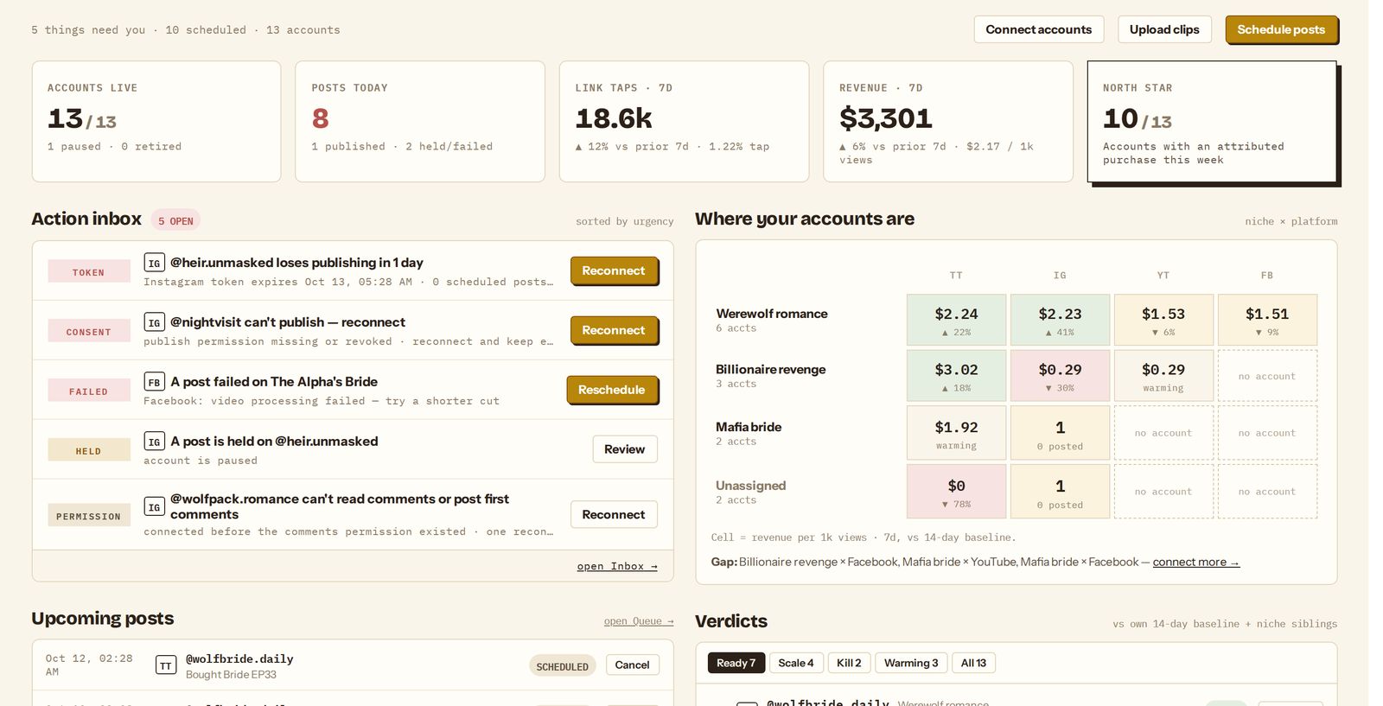Screen dimensions: 1383x706
Task: Follow the open Inbox link
Action: 617,566
